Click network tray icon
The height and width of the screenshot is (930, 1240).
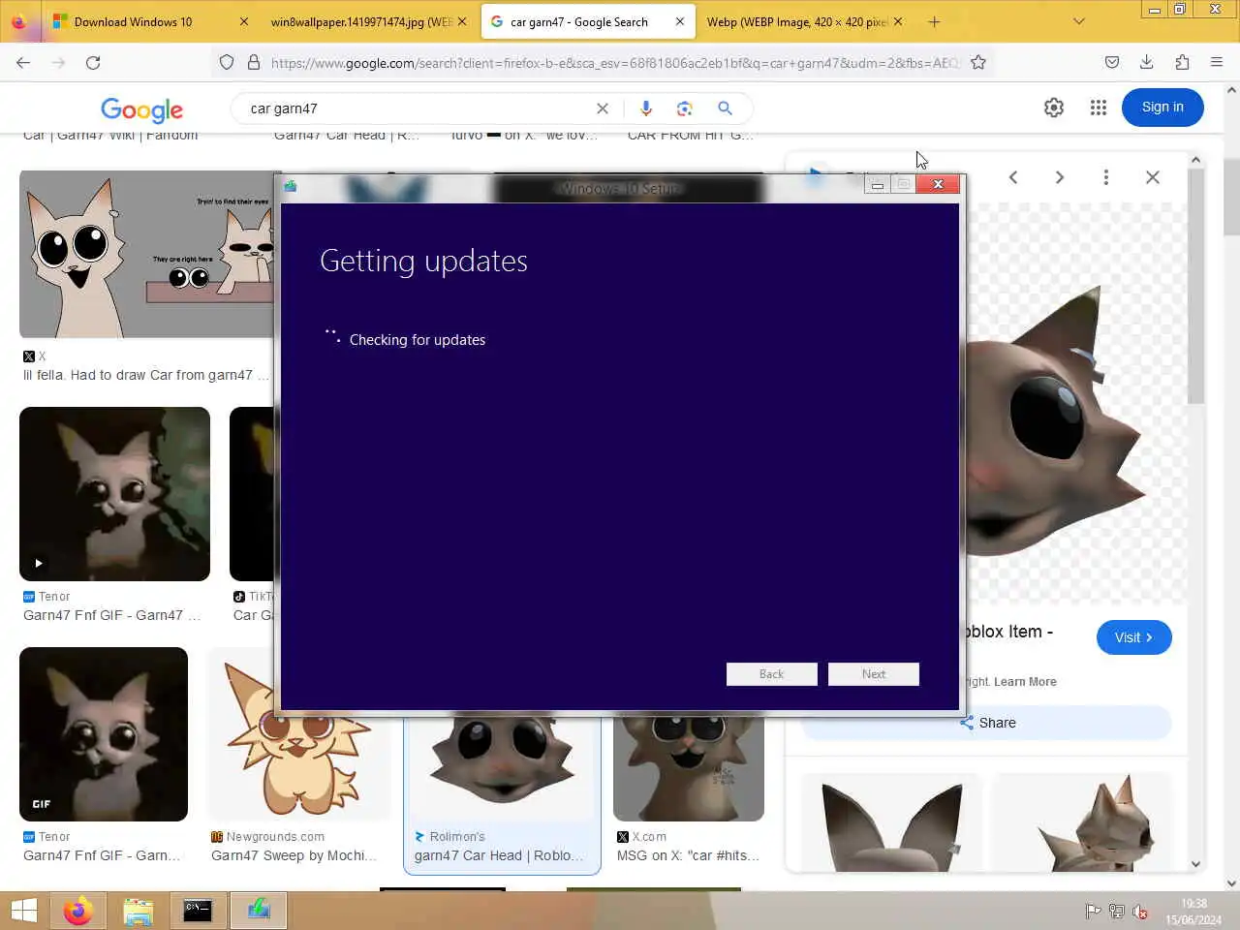coord(1117,911)
